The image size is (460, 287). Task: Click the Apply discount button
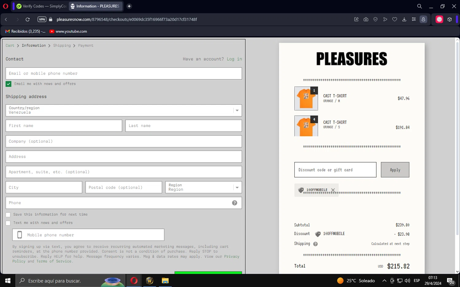click(395, 170)
